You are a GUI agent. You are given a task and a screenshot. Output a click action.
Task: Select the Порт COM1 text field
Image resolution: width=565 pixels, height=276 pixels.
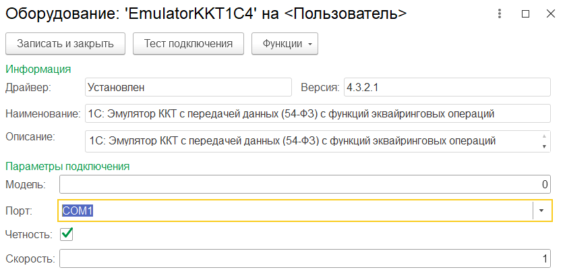click(295, 211)
